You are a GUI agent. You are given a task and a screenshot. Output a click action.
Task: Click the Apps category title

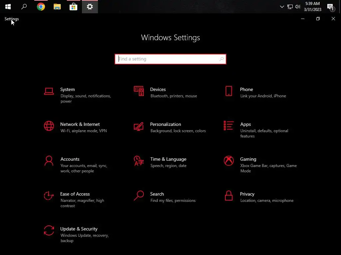click(x=245, y=125)
